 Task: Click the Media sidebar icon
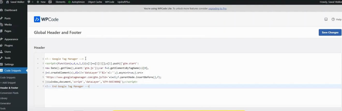2,24
